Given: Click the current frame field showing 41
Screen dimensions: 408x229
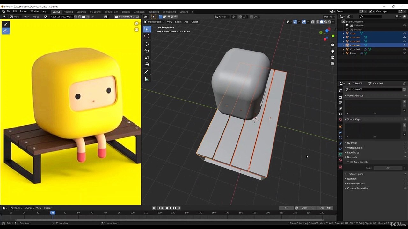Looking at the screenshot, I should pyautogui.click(x=286, y=208).
